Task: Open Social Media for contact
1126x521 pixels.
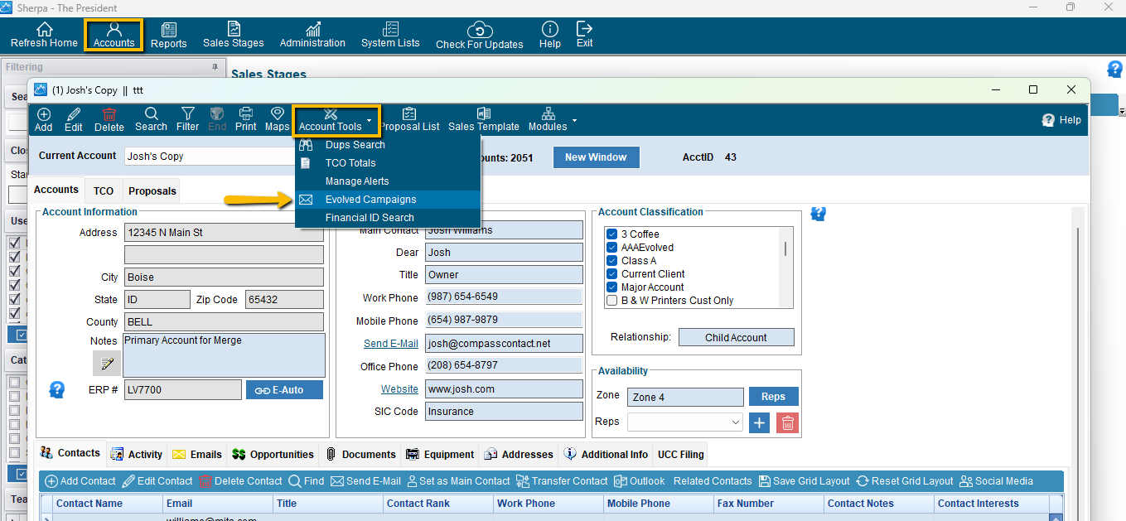Action: click(x=996, y=481)
